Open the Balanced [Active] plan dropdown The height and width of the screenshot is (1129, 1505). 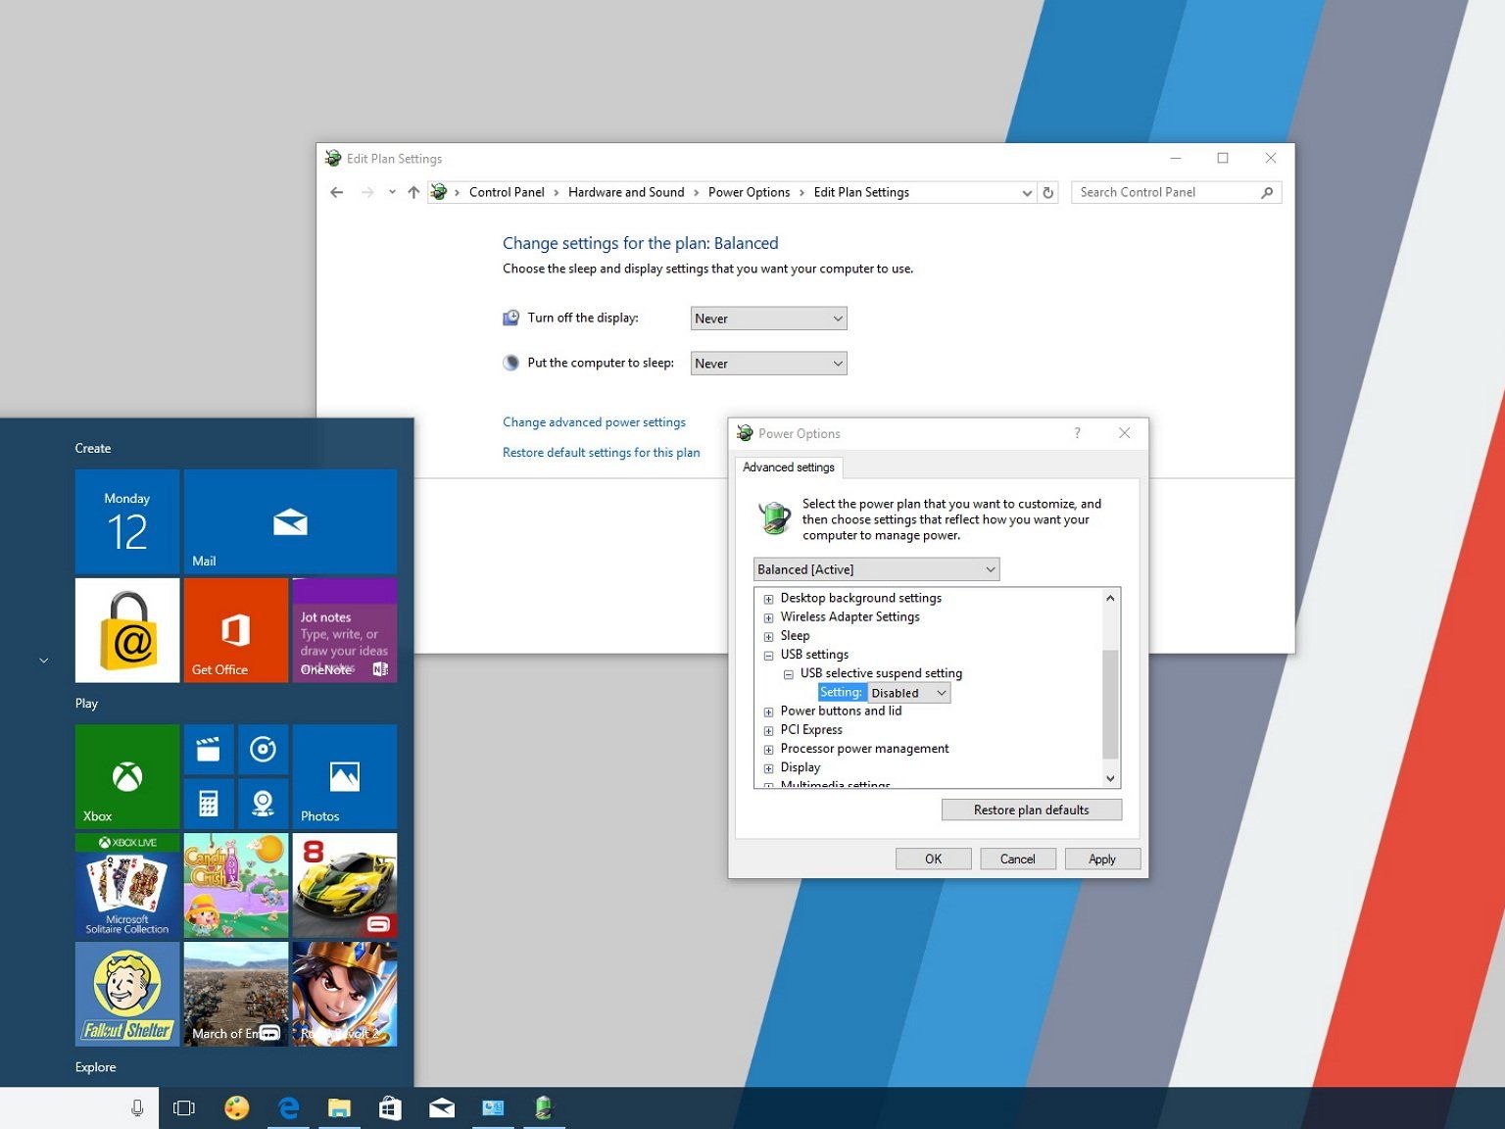[x=876, y=569]
